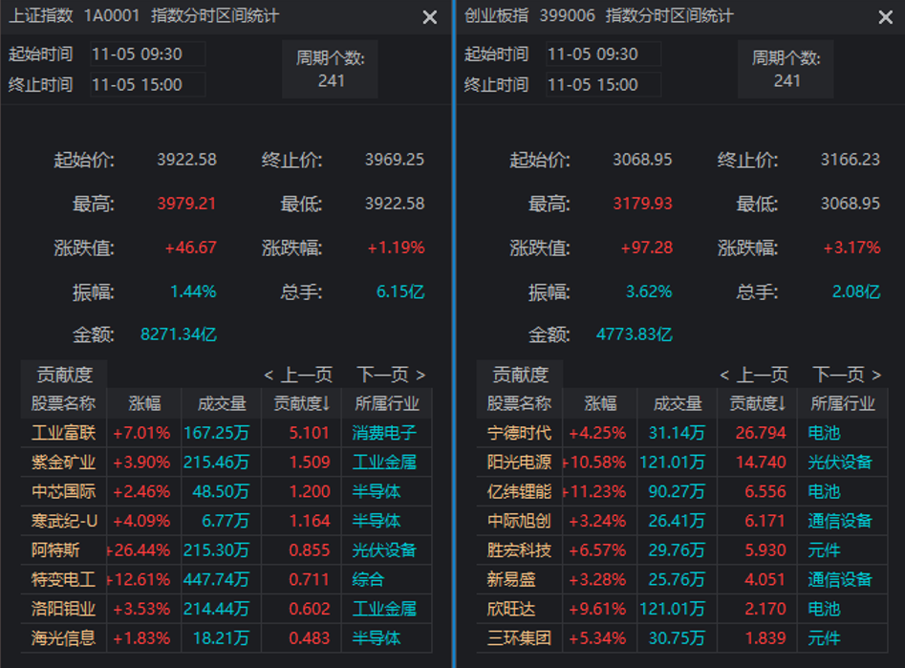
Task: Close the 创业板指 statistics window
Action: point(885,17)
